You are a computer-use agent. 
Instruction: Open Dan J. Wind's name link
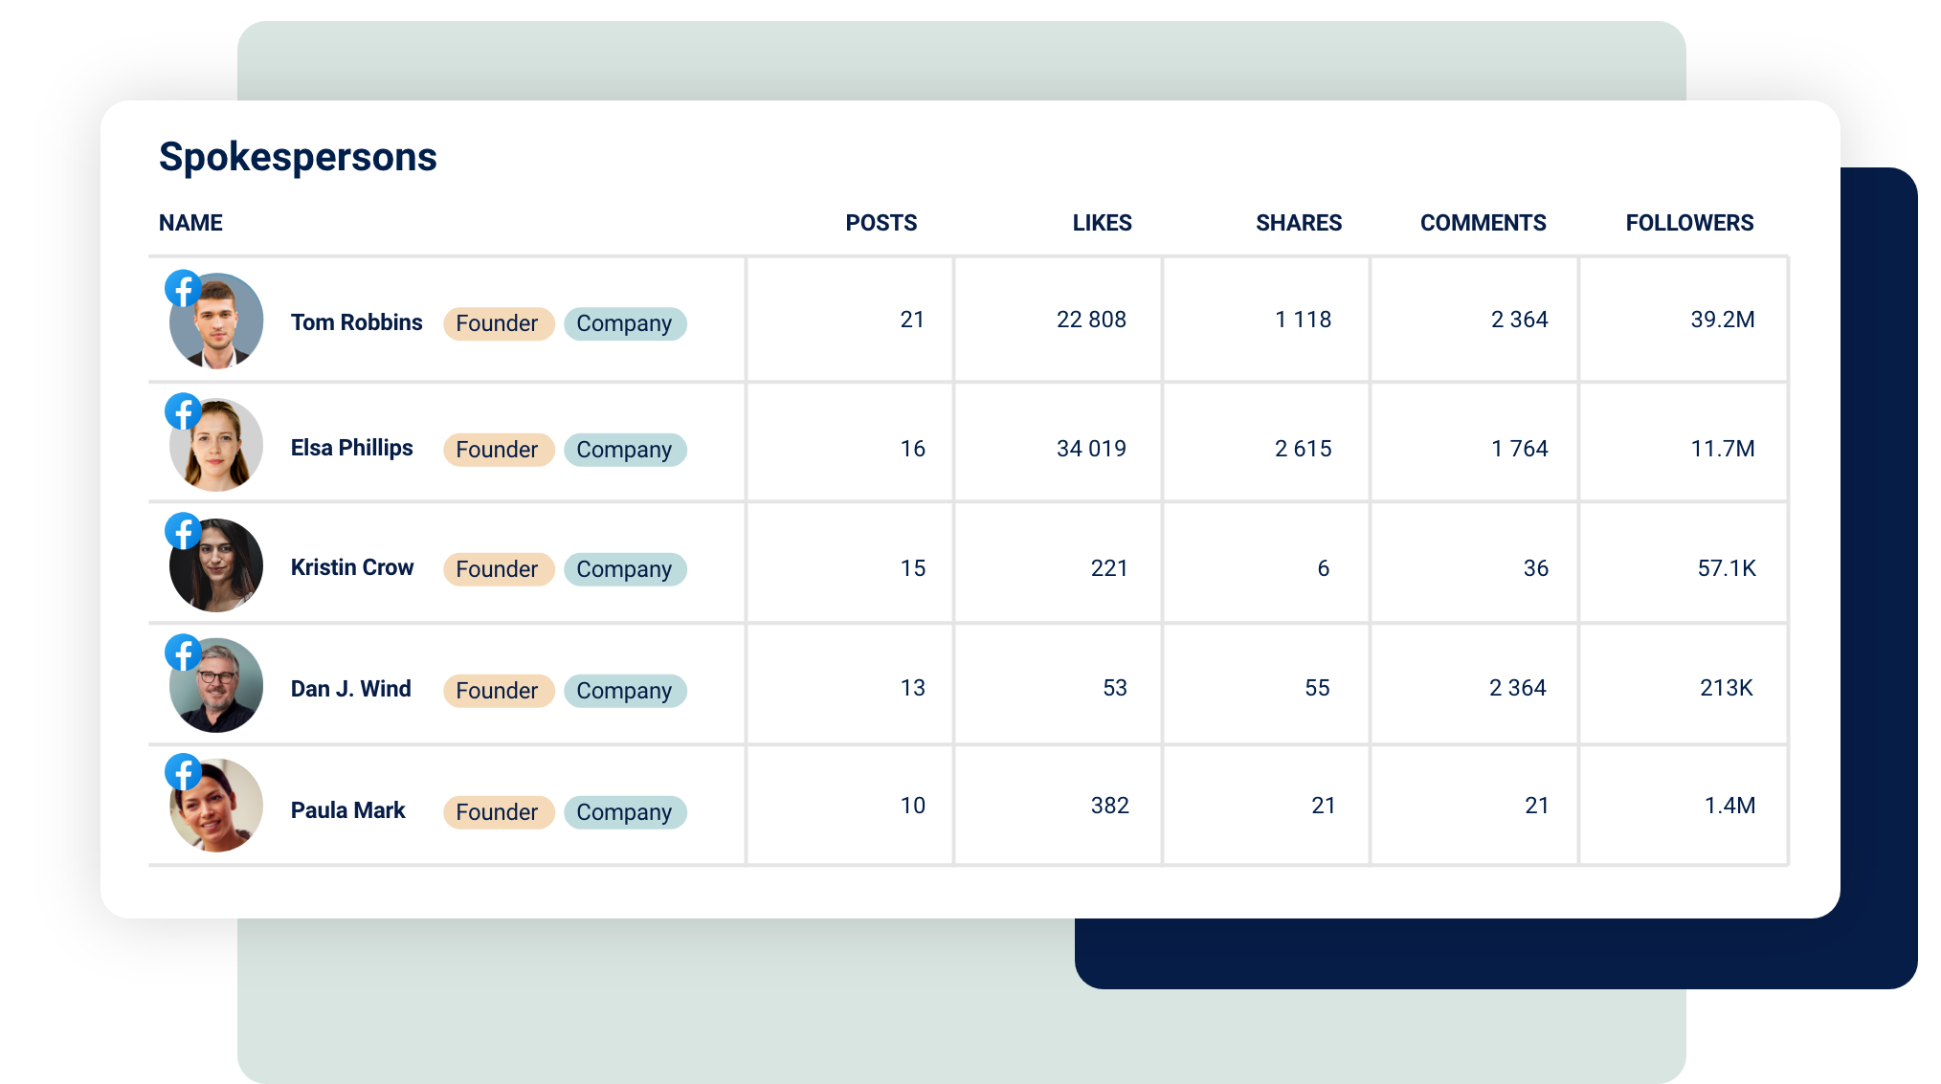click(x=350, y=688)
